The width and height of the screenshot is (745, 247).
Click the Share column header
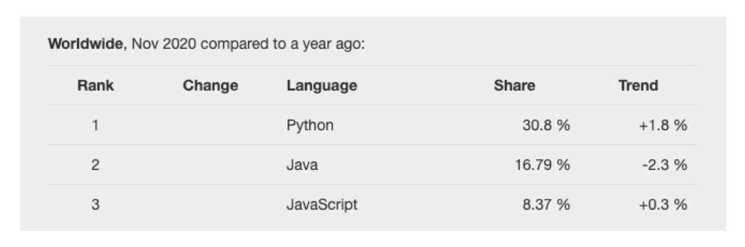(x=514, y=85)
